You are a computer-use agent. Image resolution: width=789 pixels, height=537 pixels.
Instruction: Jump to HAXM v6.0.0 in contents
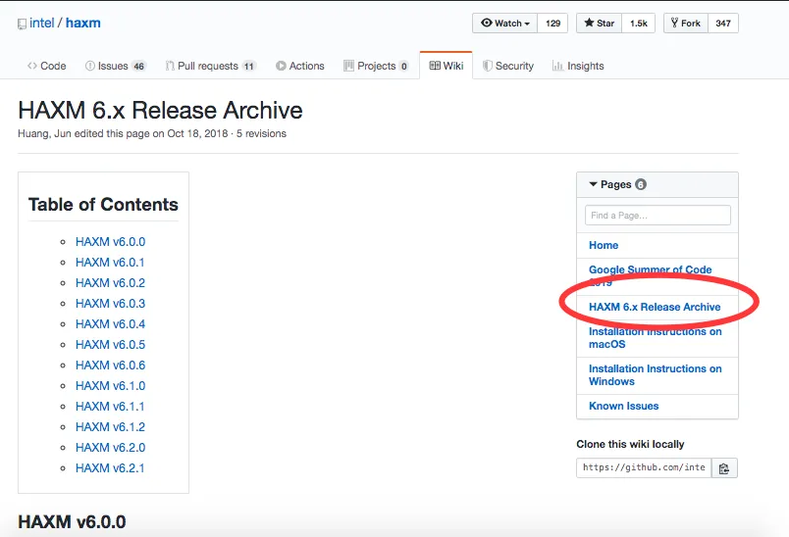click(x=110, y=242)
